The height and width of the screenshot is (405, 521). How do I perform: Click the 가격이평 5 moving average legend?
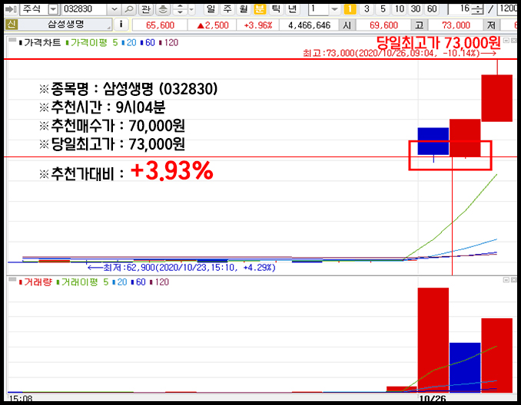tap(92, 42)
